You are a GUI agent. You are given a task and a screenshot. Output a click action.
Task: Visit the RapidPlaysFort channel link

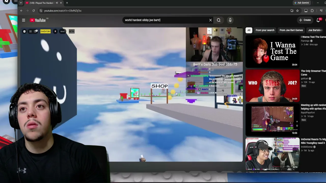(x=308, y=113)
